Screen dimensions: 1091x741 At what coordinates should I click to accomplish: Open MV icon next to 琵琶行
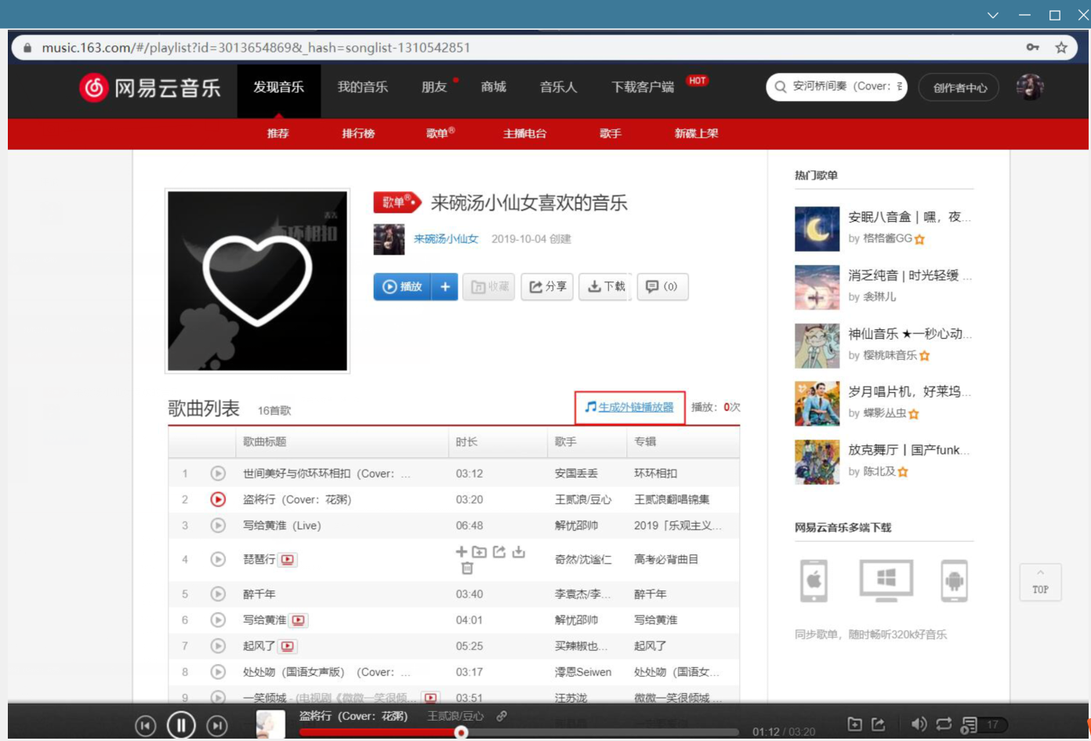(288, 560)
